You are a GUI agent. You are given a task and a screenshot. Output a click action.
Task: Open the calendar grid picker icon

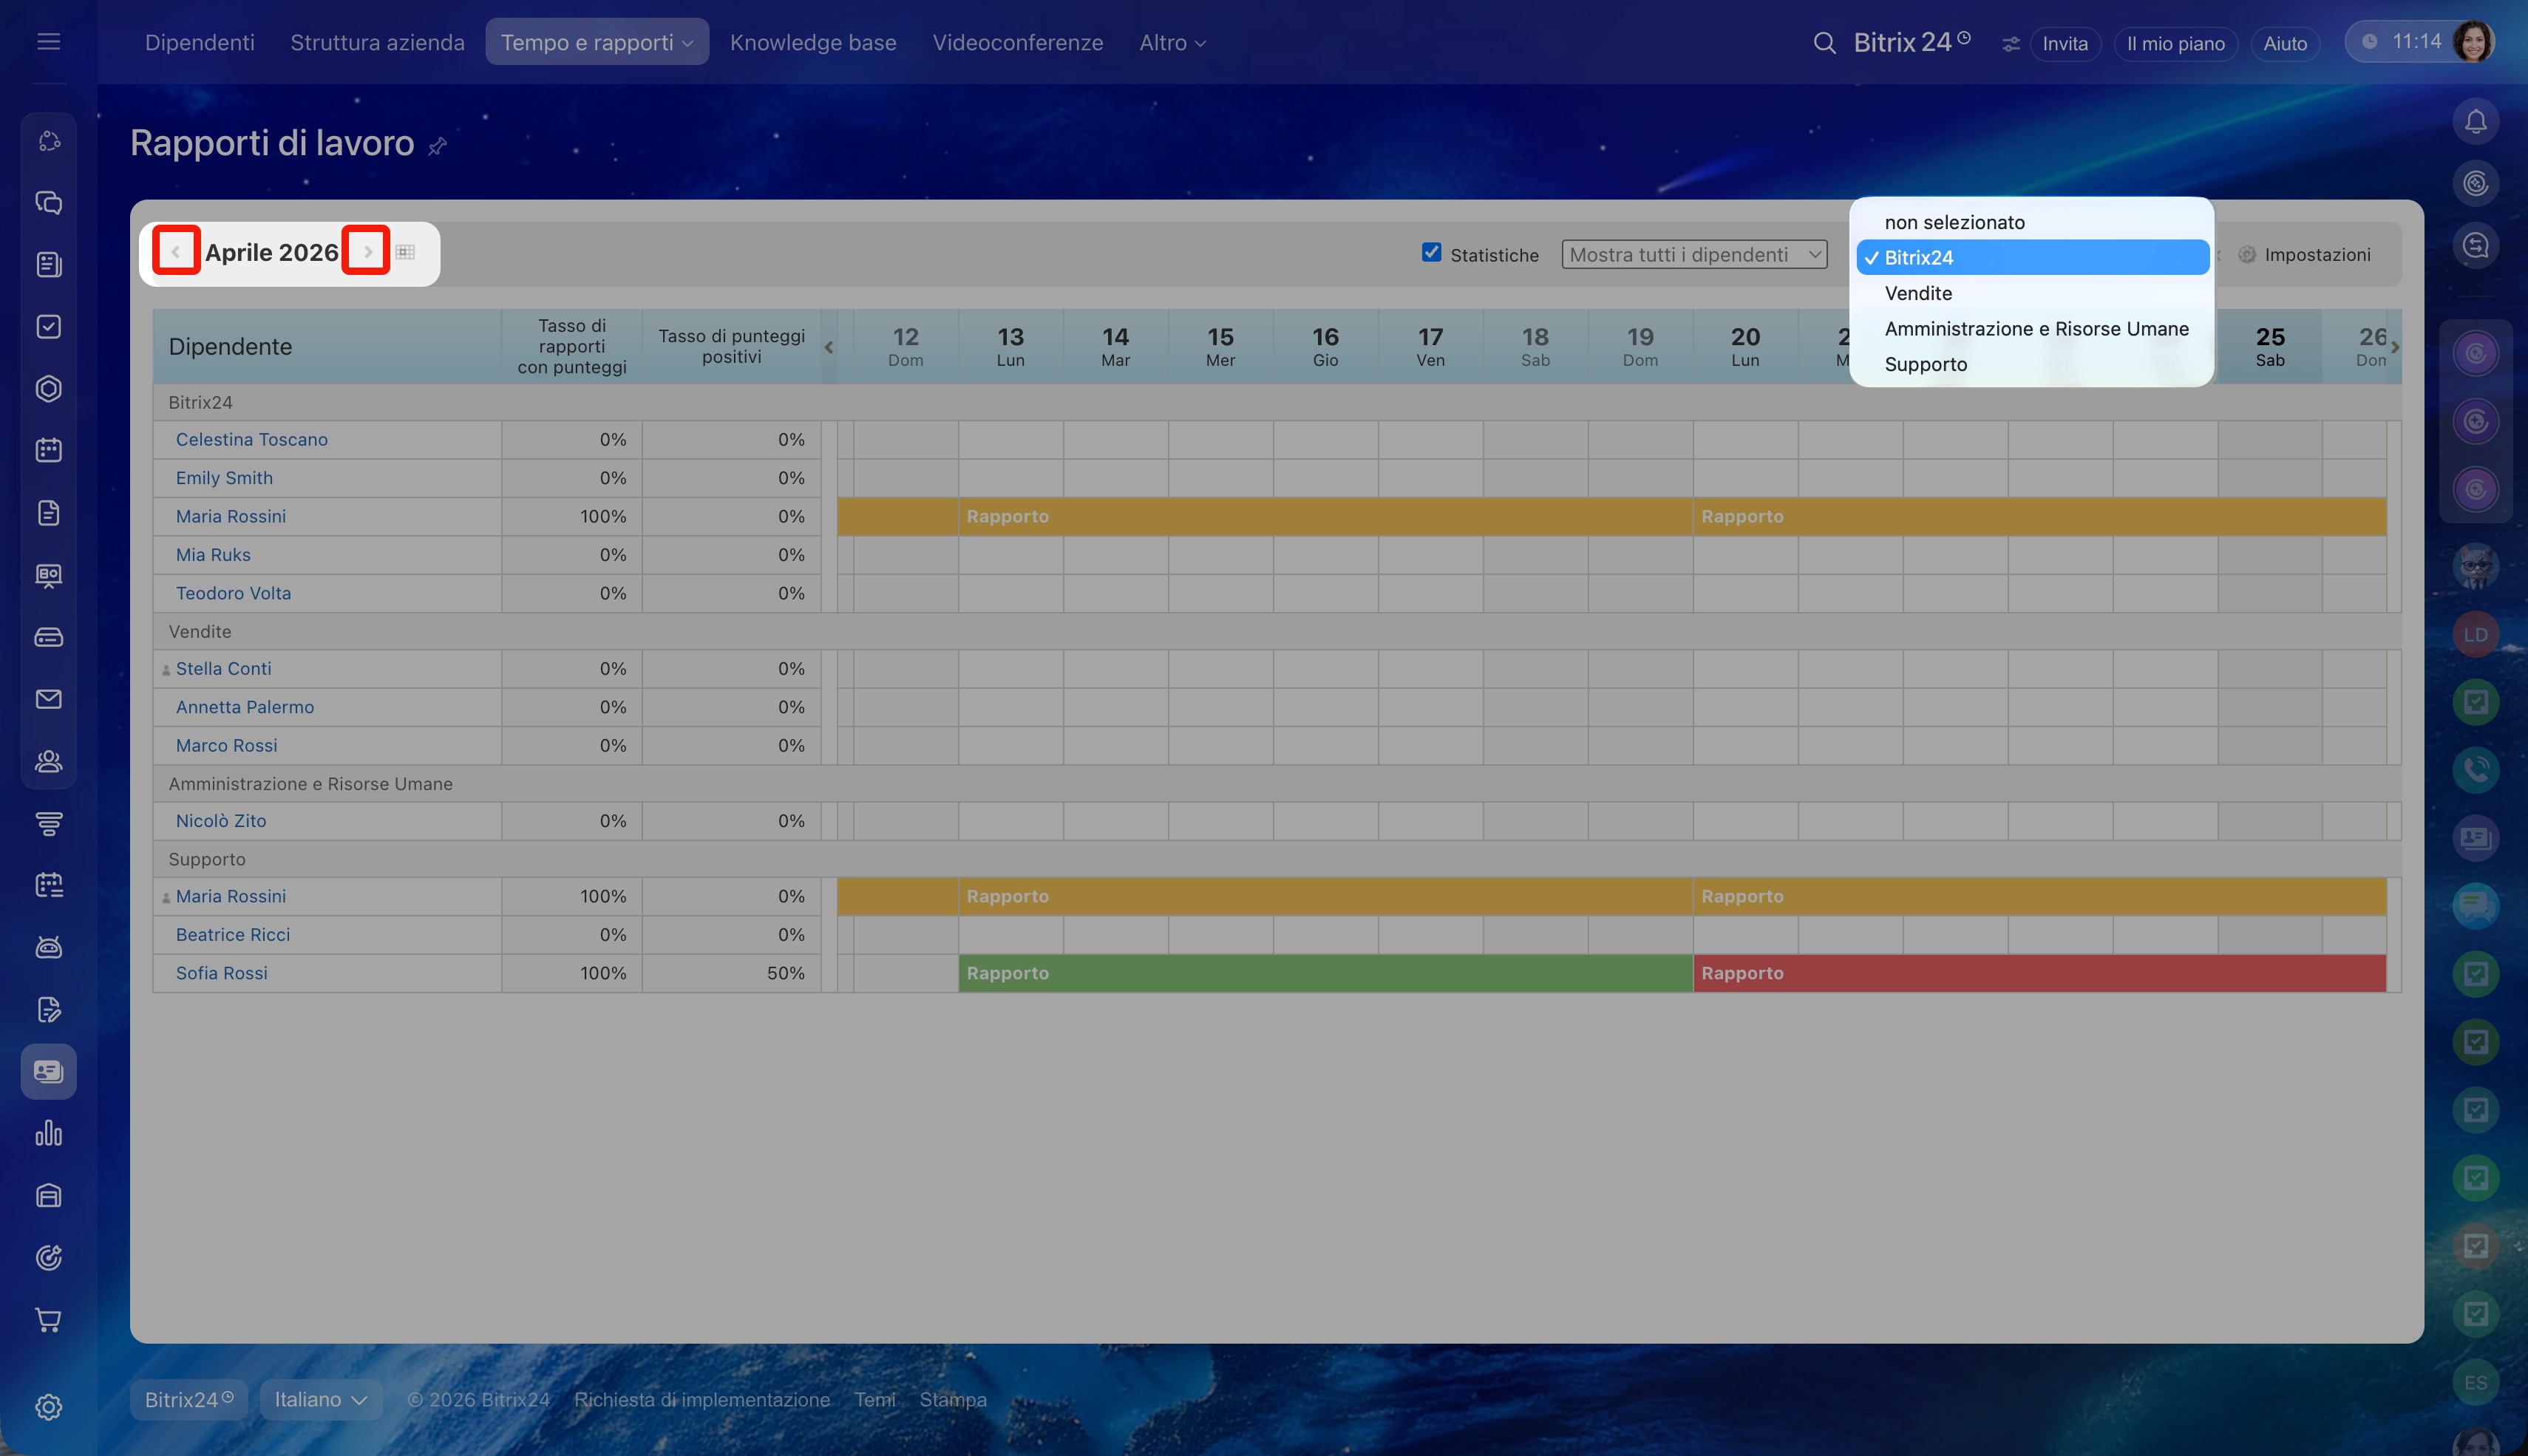tap(405, 252)
